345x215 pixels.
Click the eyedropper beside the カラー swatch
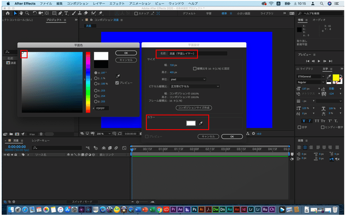[201, 123]
